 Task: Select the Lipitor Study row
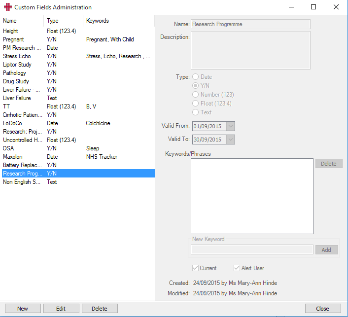78,65
